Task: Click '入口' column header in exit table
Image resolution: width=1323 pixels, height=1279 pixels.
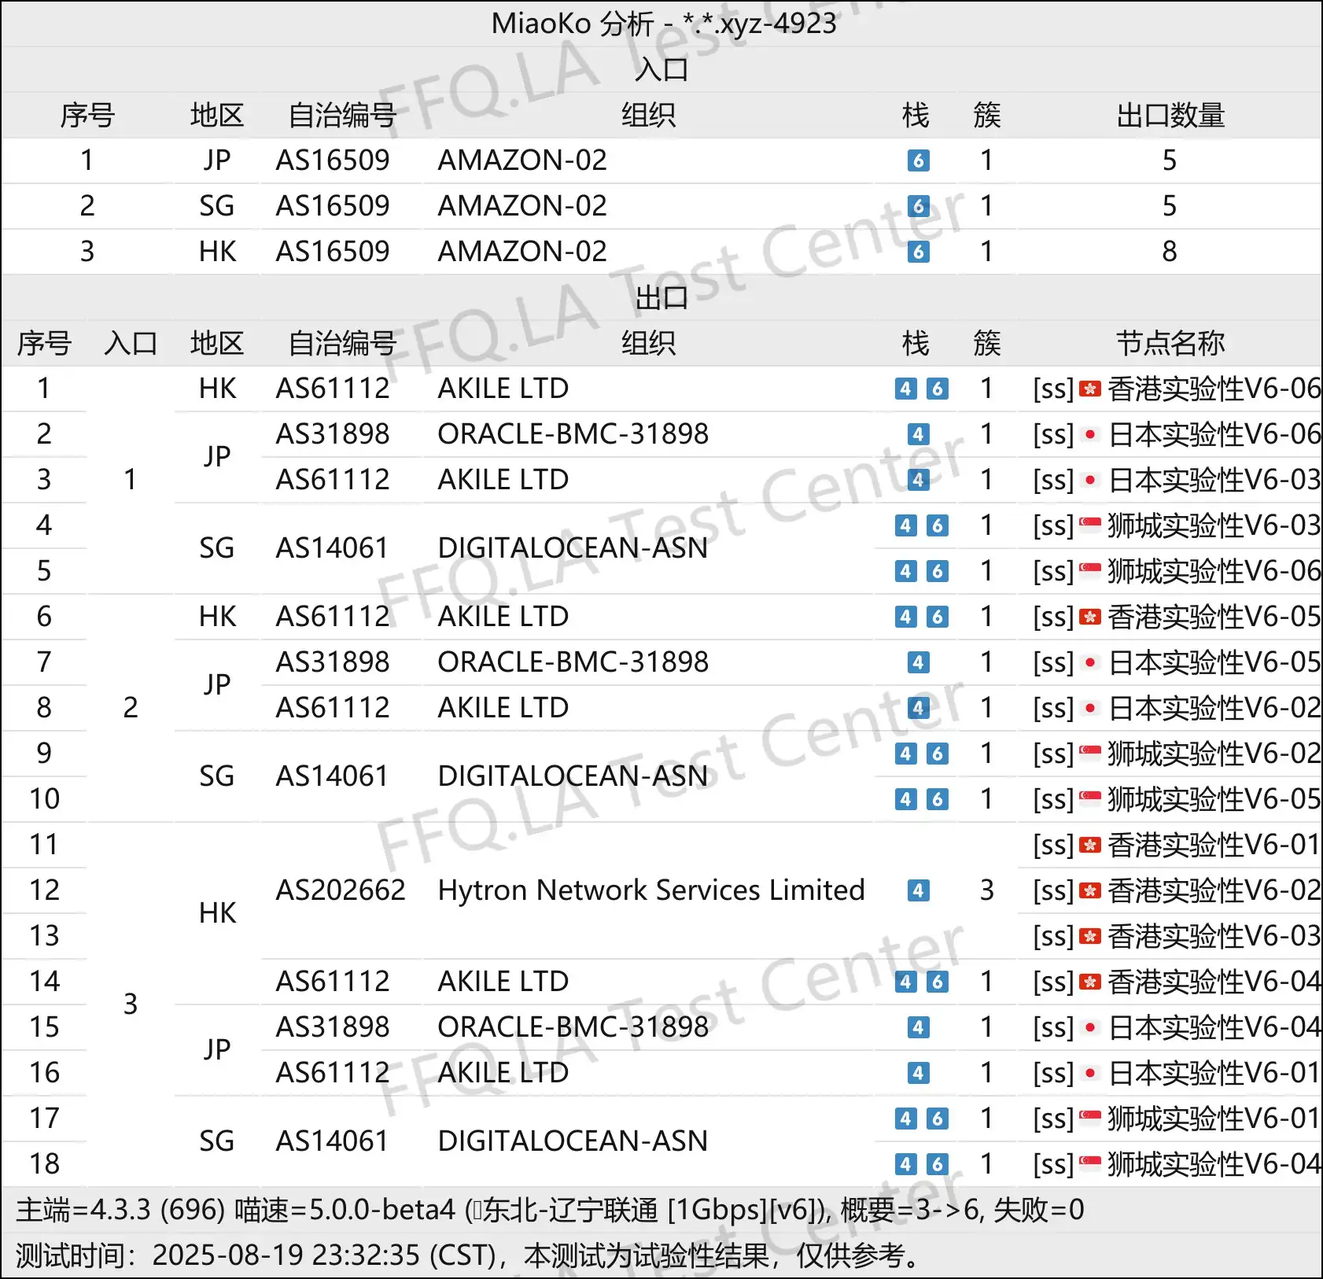Action: click(131, 343)
